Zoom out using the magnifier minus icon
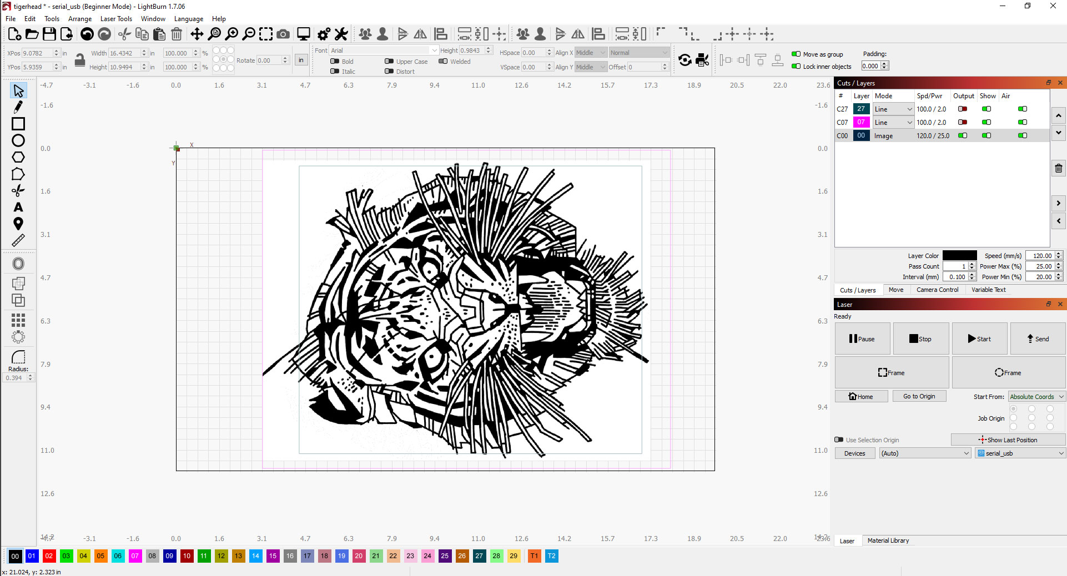The width and height of the screenshot is (1067, 576). tap(249, 34)
